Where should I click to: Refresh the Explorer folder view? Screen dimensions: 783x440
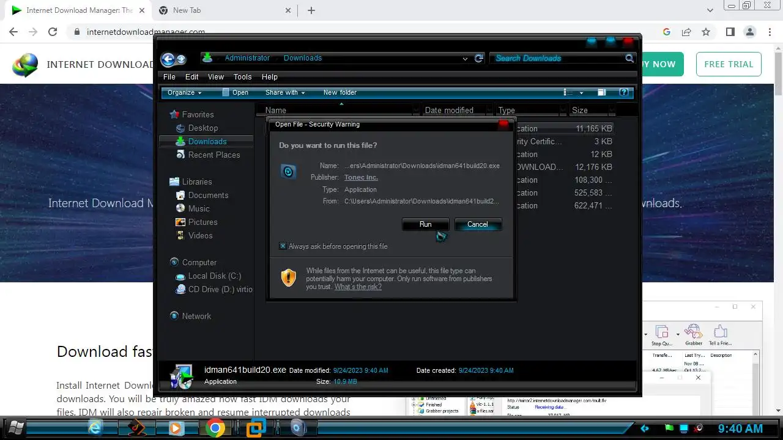click(479, 58)
